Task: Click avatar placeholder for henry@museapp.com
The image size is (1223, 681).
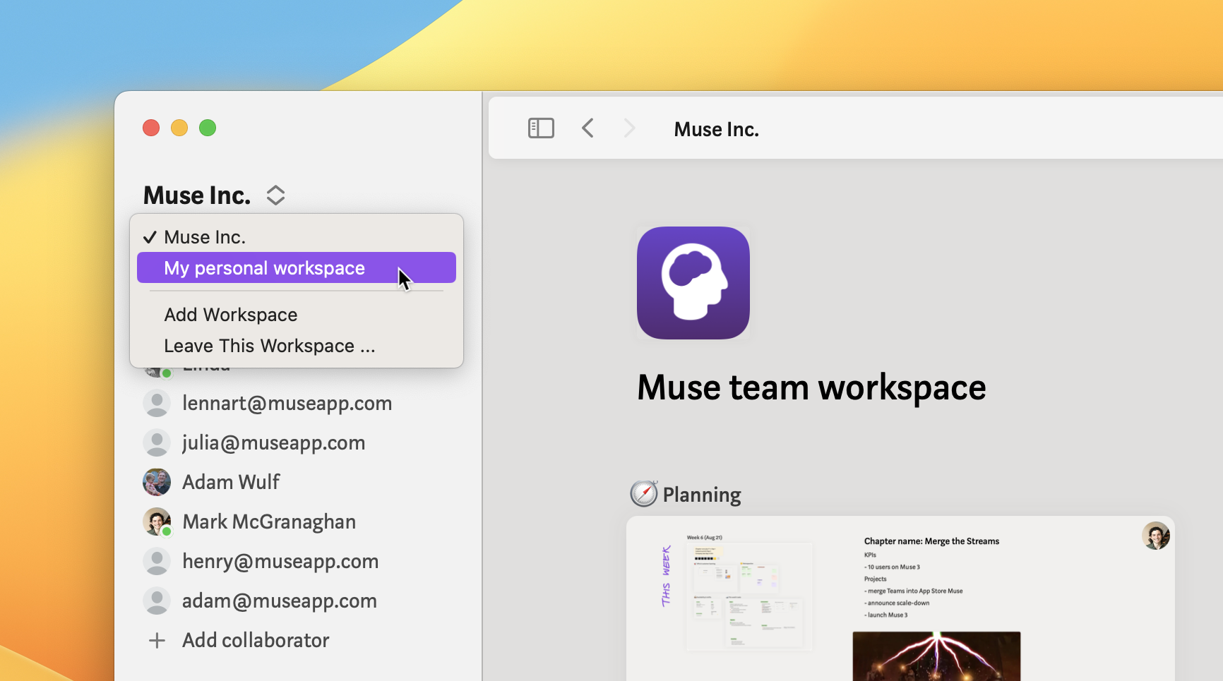Action: tap(157, 561)
